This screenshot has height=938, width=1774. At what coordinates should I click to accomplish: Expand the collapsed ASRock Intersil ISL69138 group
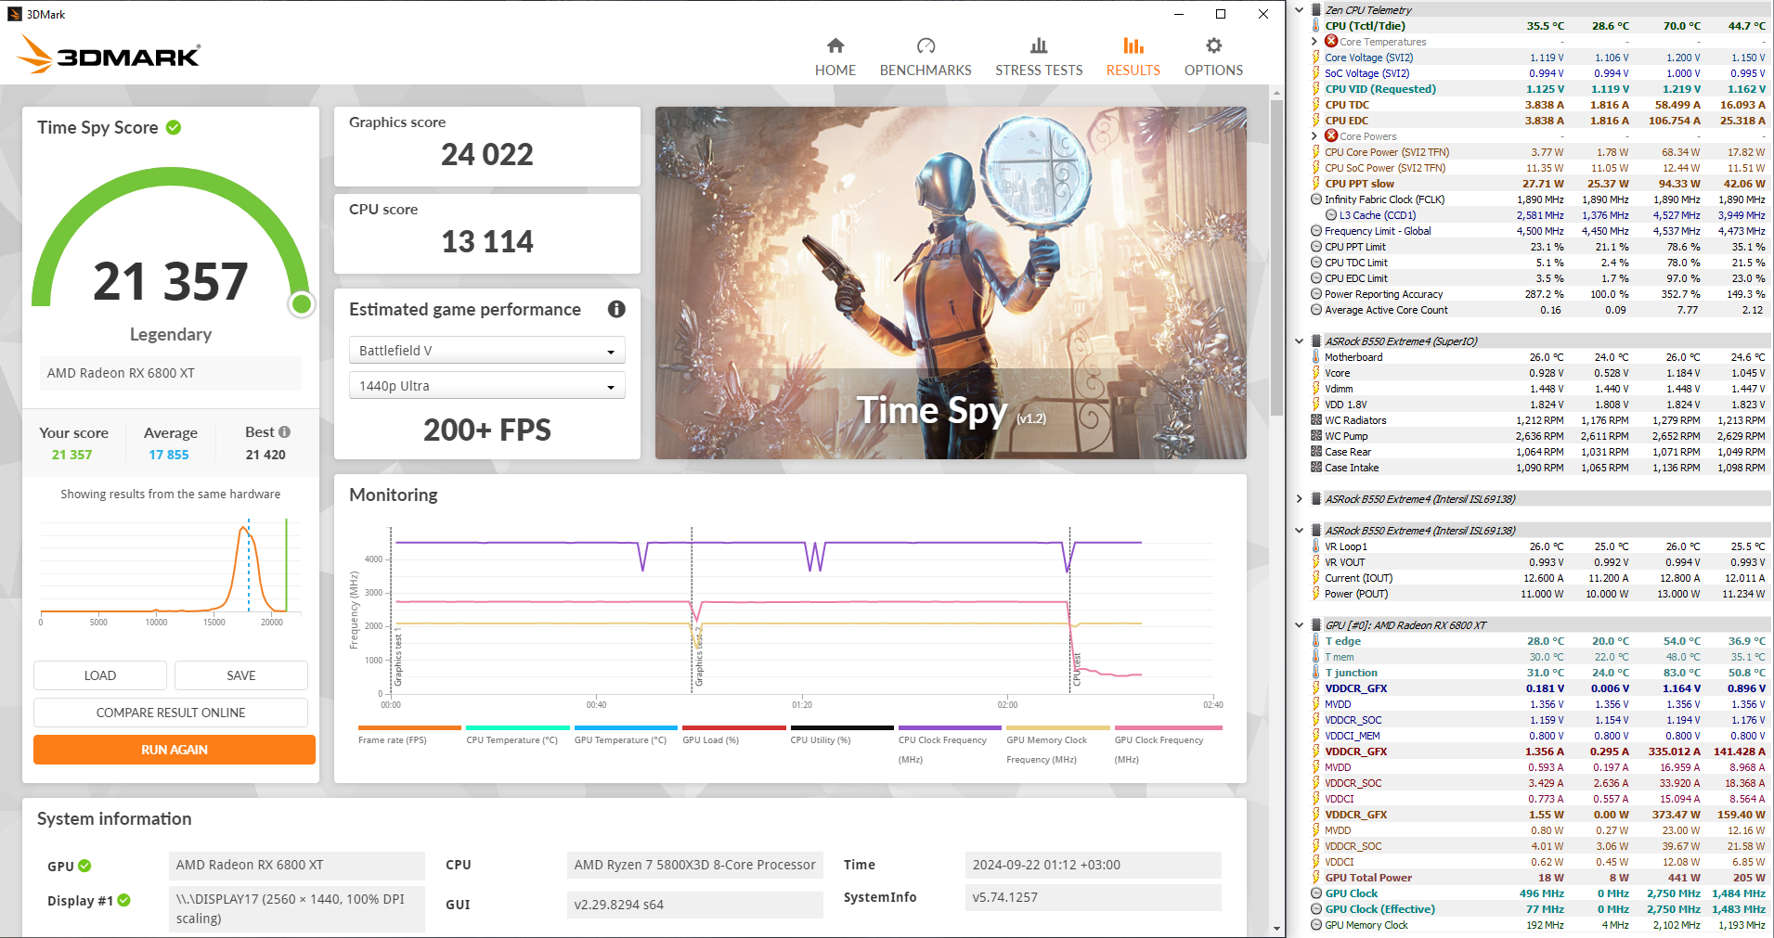click(1300, 499)
